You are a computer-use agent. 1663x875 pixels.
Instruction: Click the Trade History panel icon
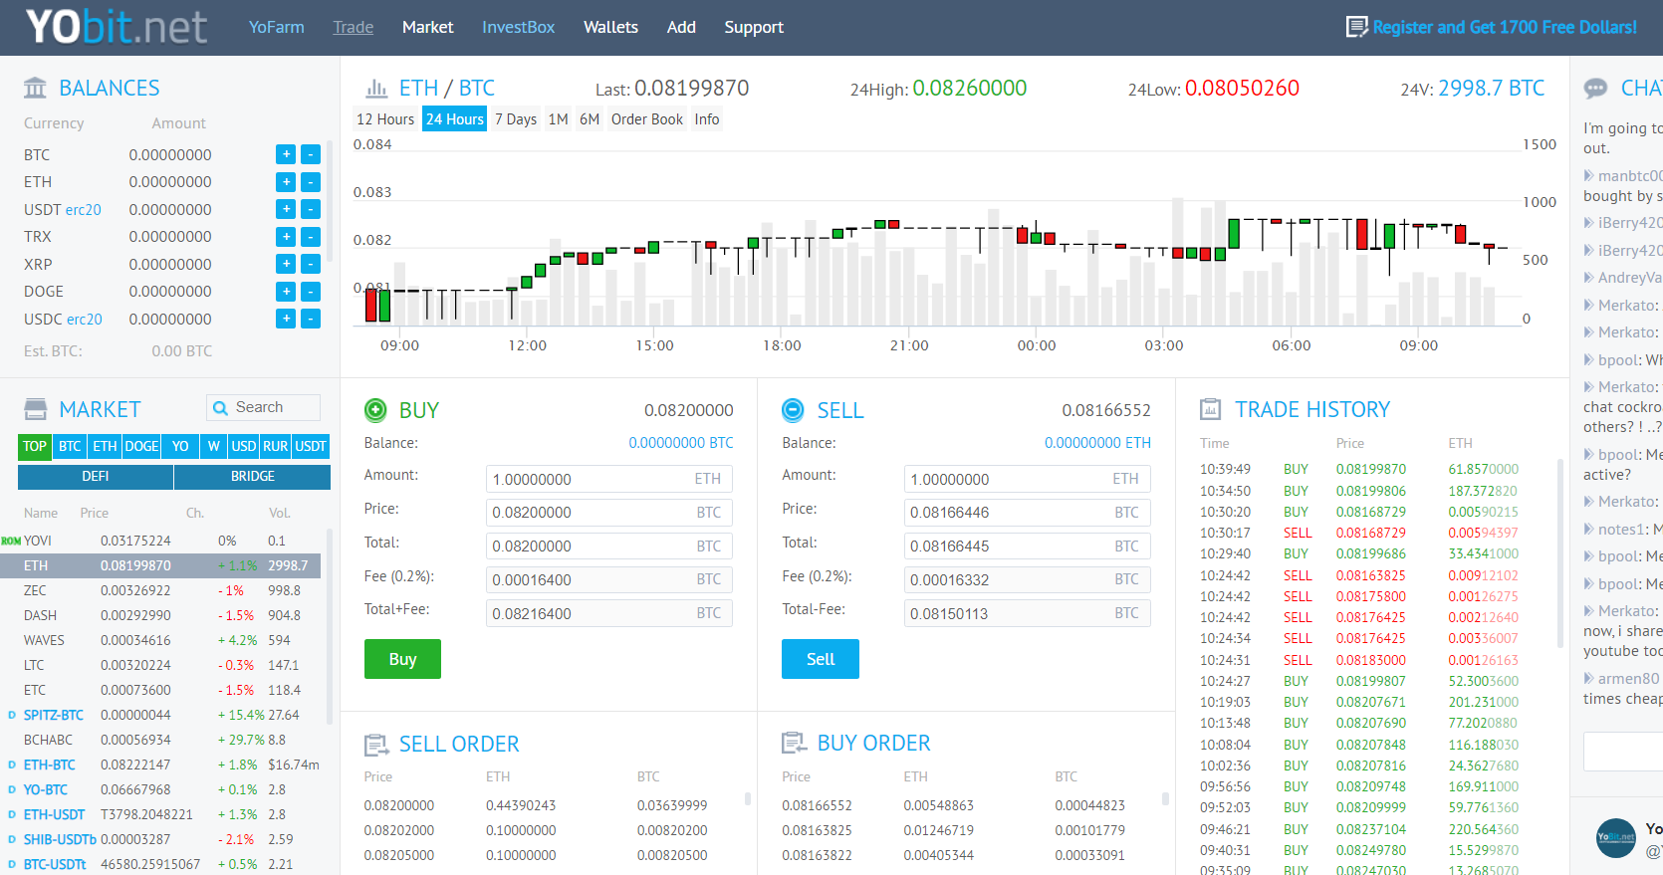1211,409
